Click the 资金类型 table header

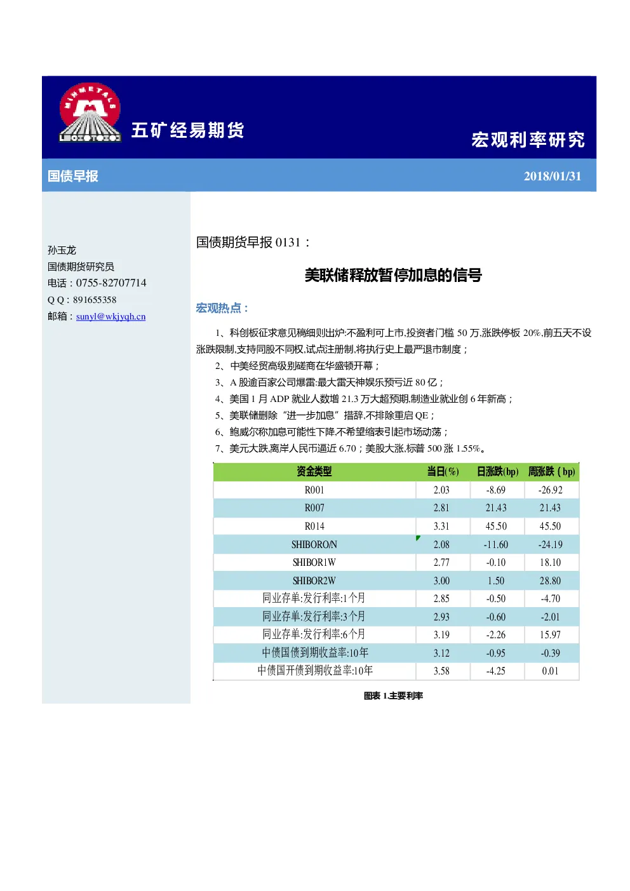(x=314, y=471)
